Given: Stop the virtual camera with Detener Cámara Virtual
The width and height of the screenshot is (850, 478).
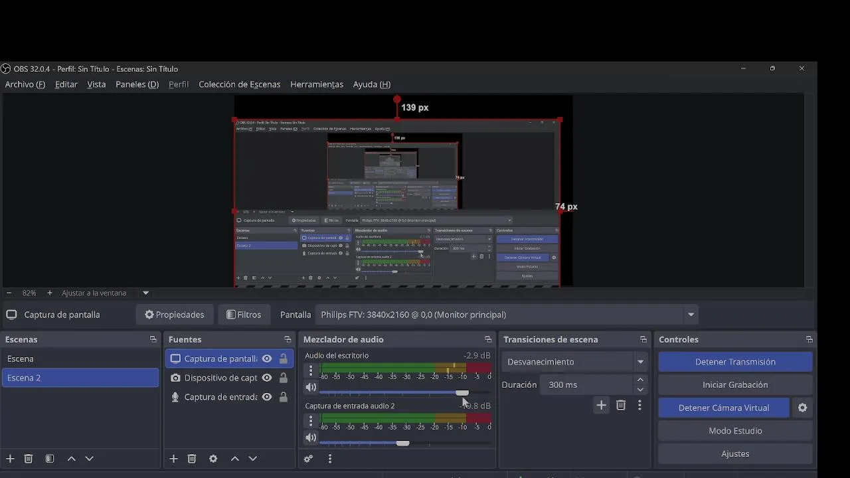Looking at the screenshot, I should point(724,408).
